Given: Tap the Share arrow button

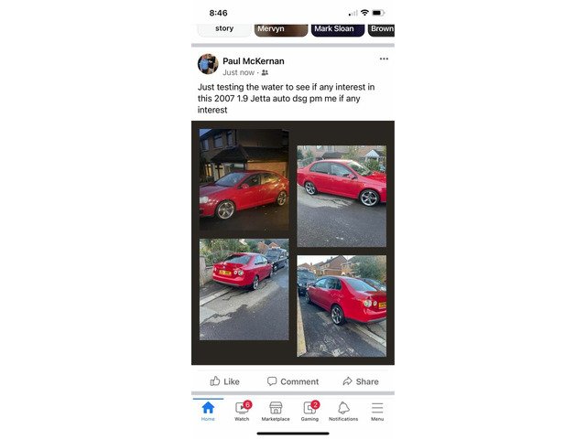Looking at the screenshot, I should tap(361, 381).
